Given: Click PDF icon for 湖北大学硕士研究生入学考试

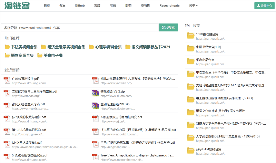Looking at the screenshot, I should coord(96,81).
